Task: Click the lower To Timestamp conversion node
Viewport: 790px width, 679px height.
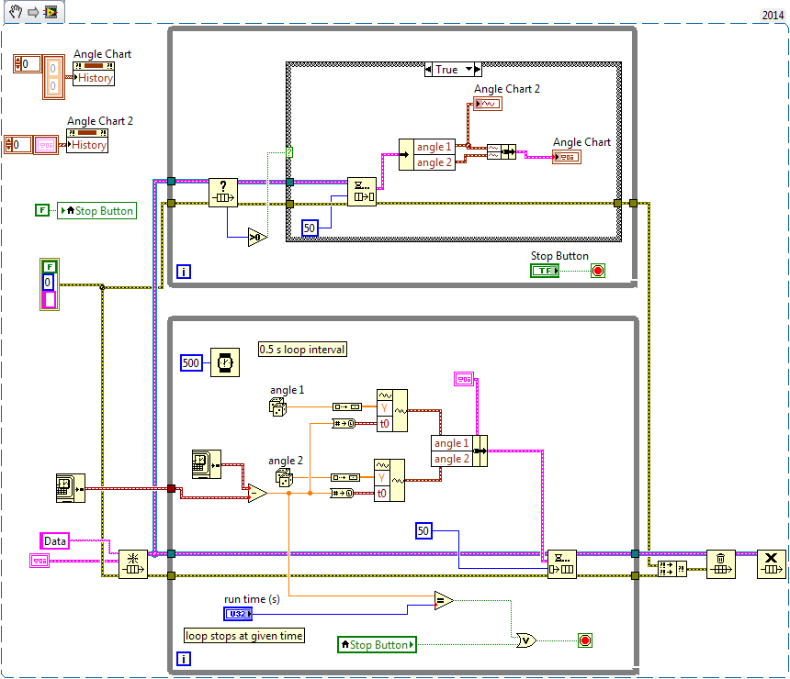Action: pos(343,494)
